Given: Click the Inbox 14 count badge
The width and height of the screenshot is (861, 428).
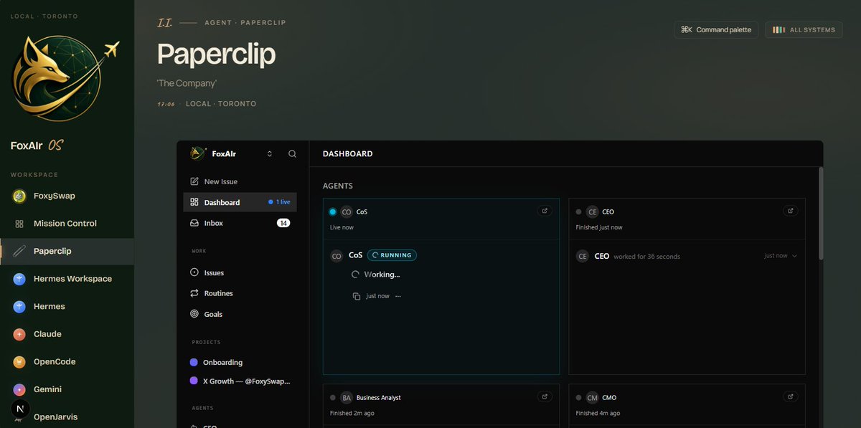Looking at the screenshot, I should tap(283, 223).
